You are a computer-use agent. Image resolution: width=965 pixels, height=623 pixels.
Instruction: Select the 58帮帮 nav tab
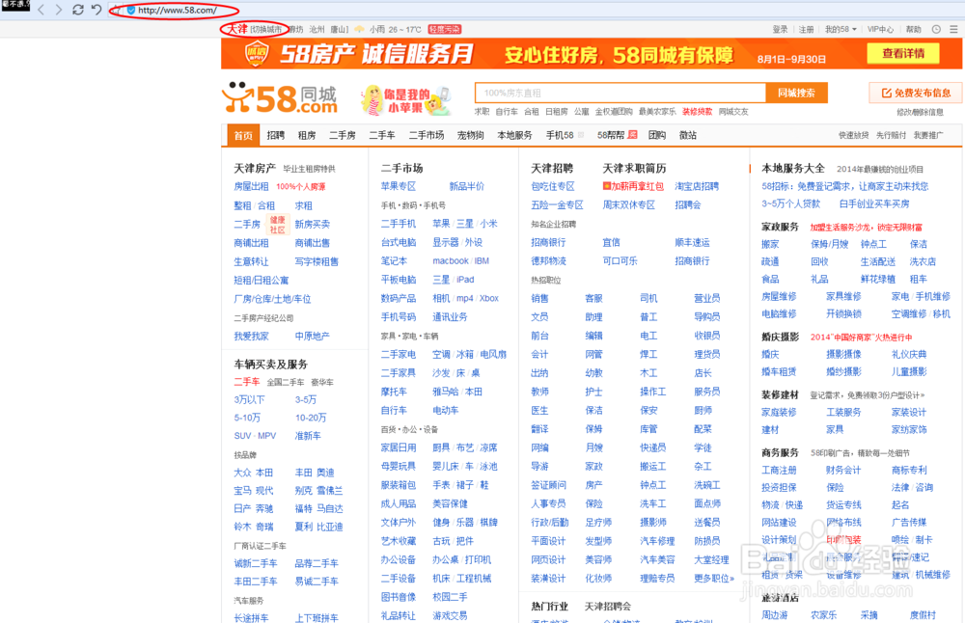[611, 135]
